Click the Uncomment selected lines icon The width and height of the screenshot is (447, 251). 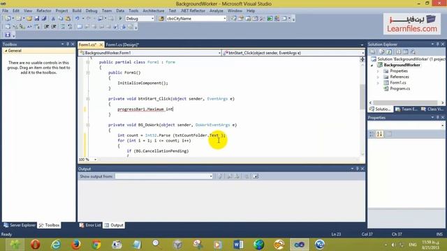coord(70,26)
